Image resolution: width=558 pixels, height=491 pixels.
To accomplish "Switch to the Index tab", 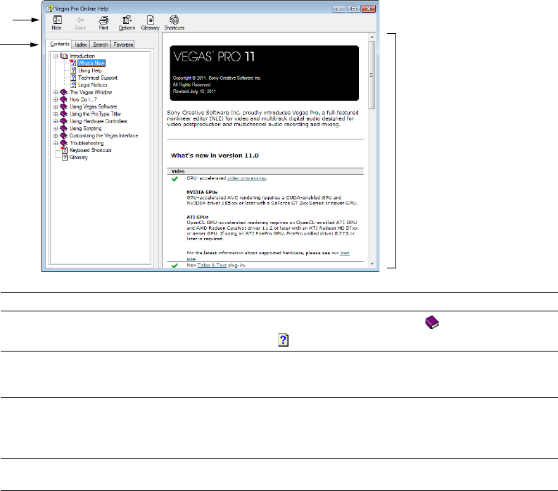I will [x=81, y=44].
